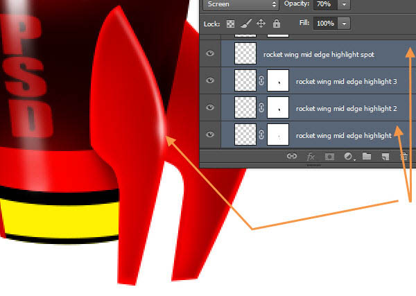Viewport: 416px width, 296px height.
Task: Click the Link layers icon at panel bottom
Action: (x=292, y=157)
